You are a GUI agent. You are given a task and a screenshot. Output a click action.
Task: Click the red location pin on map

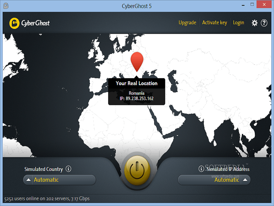tap(137, 62)
